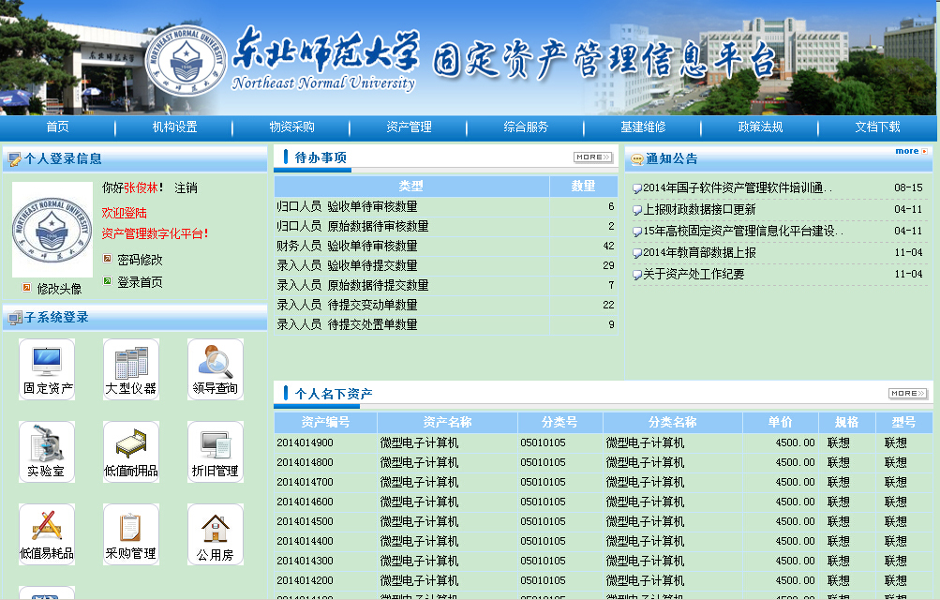
Task: Open the 折旧管理 subsystem icon
Action: 216,451
